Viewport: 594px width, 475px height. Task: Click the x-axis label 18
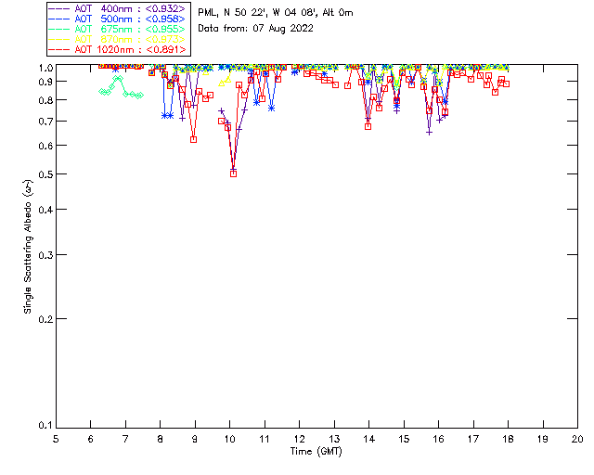[x=508, y=439]
